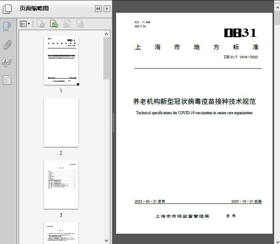This screenshot has width=280, height=244.
Task: Rotate pages counterclockwise icon
Action: (x=67, y=24)
